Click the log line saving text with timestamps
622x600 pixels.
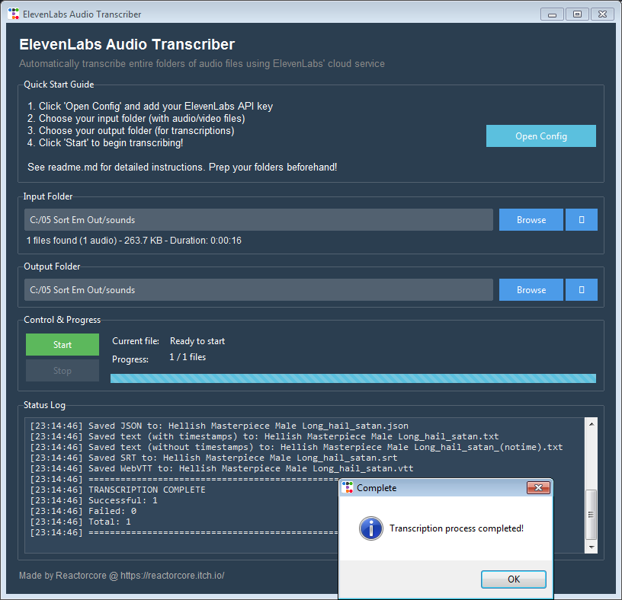click(265, 436)
